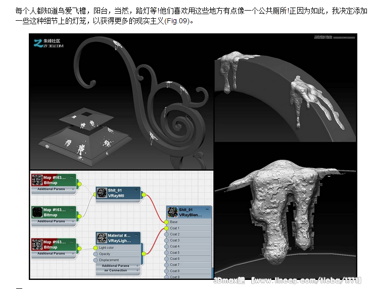Click the Displacement slot label
Viewport: 376px width, 289px height.
[109, 260]
